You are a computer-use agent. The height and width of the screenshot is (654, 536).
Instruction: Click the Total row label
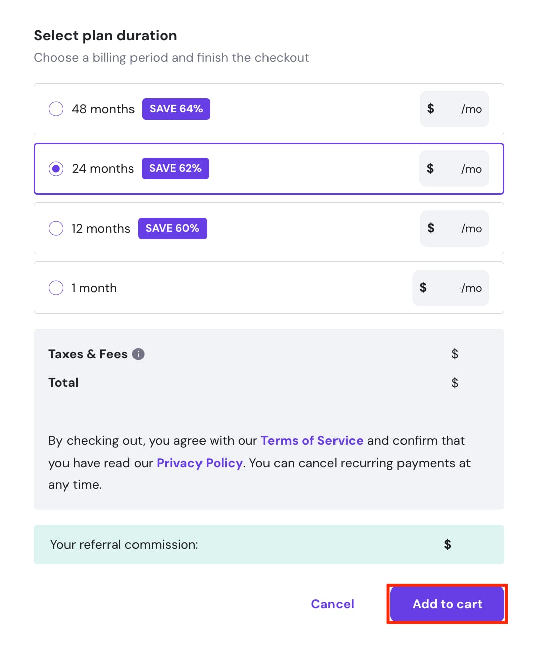[x=63, y=383]
